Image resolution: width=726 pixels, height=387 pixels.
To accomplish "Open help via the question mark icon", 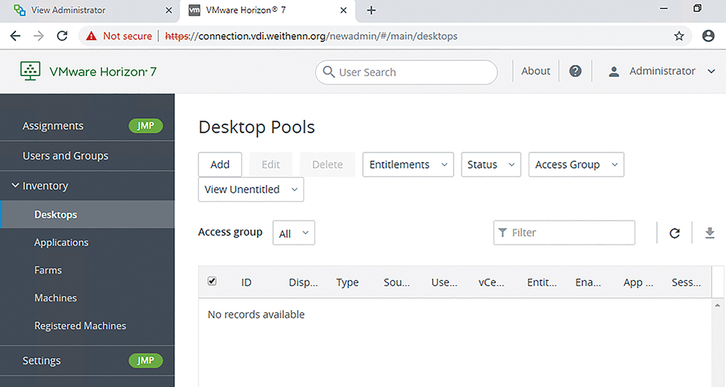I will [x=575, y=71].
